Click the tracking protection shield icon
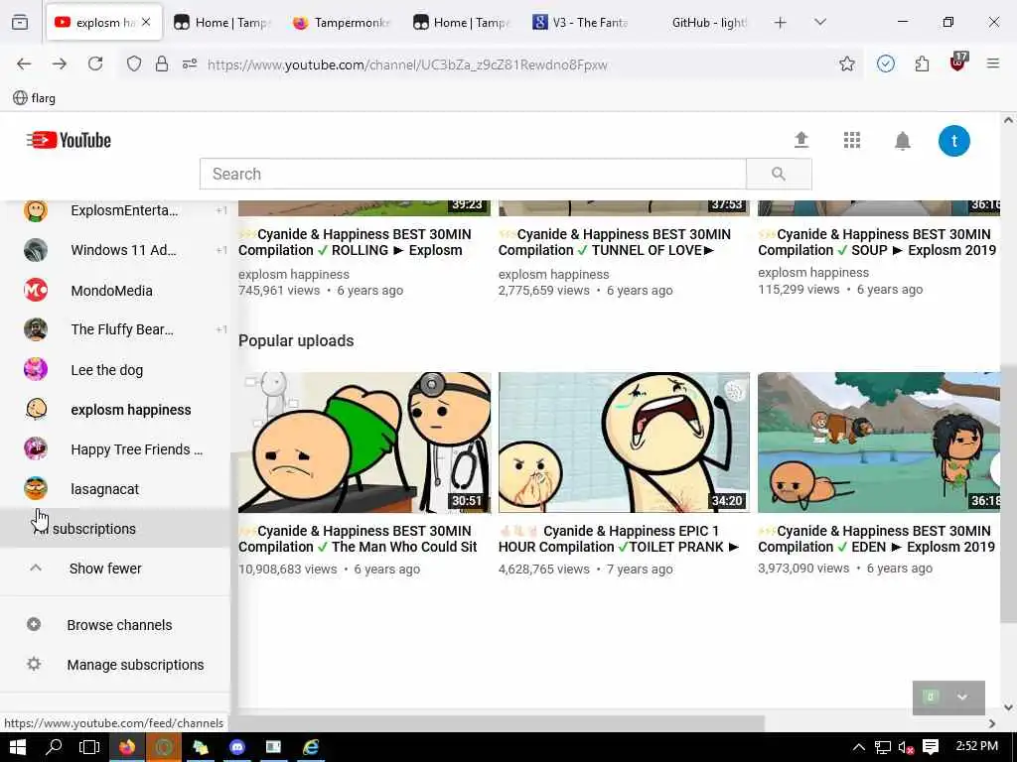Viewport: 1017px width, 762px height. [134, 63]
